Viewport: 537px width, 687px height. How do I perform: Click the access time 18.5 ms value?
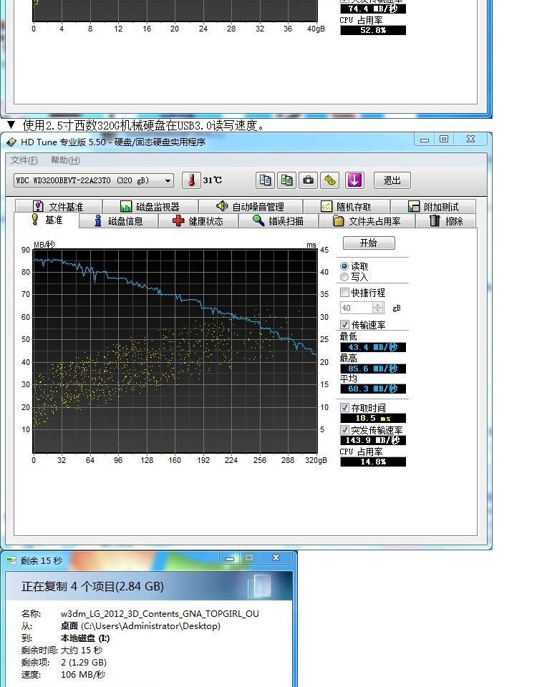(373, 418)
